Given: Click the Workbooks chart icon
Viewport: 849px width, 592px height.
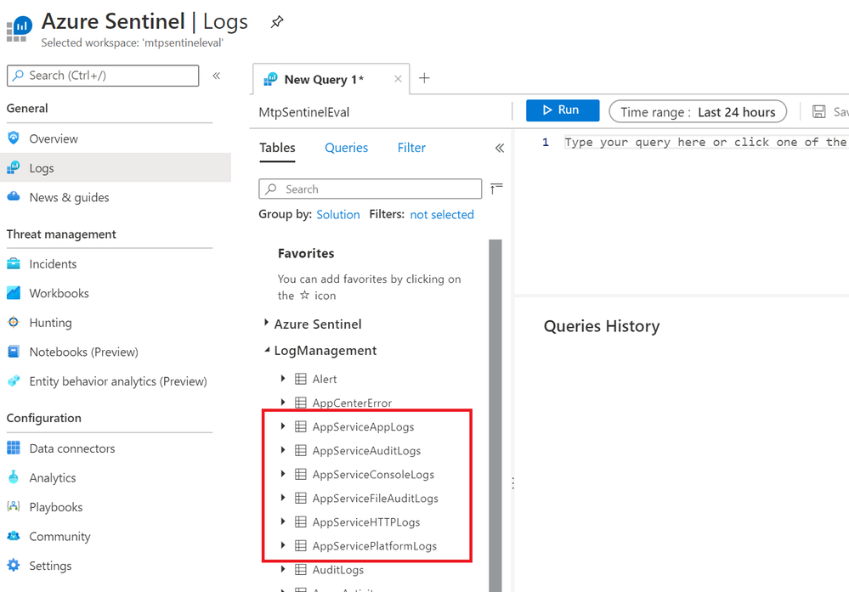Looking at the screenshot, I should tap(14, 293).
